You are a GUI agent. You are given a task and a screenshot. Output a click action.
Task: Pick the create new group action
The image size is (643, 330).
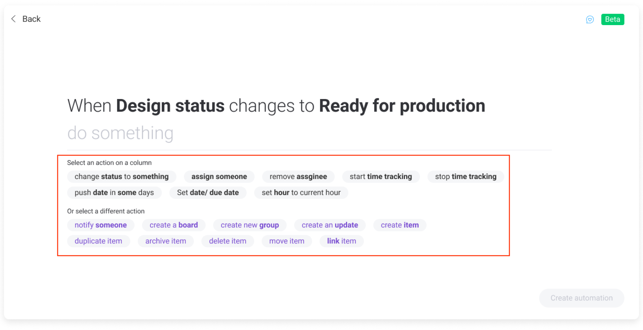[x=249, y=225]
